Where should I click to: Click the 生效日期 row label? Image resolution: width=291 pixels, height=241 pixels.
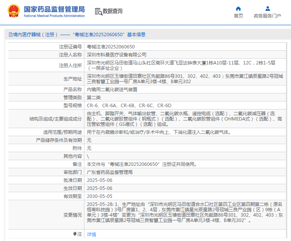pos(73,188)
